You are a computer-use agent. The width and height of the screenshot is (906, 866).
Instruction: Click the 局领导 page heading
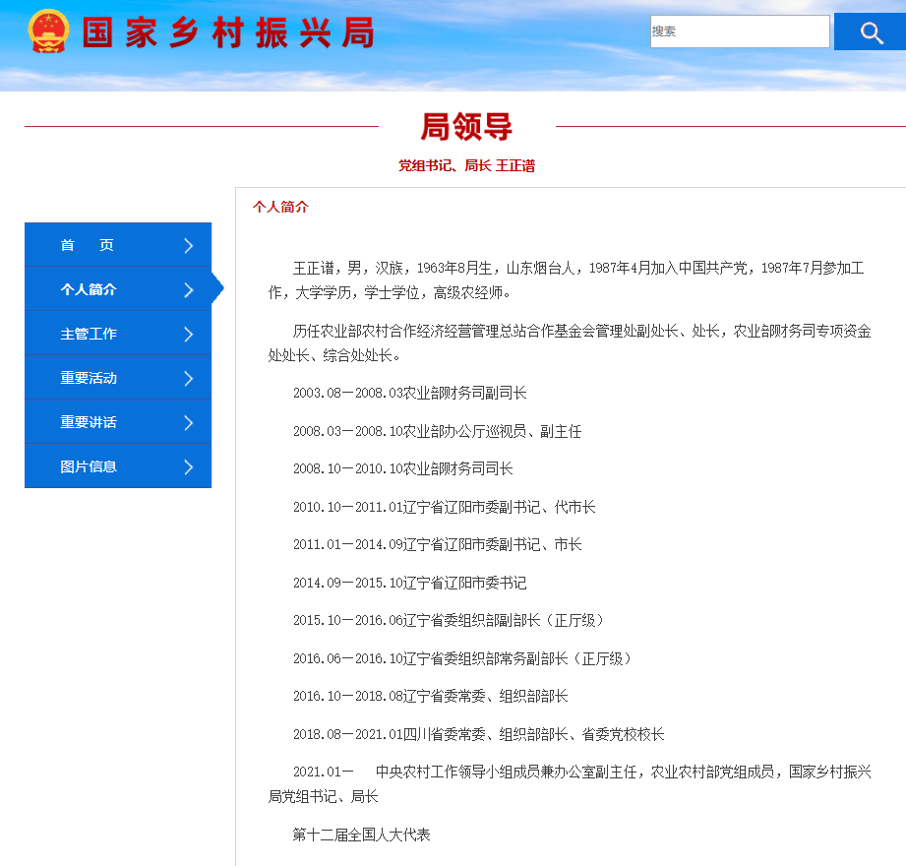point(466,127)
